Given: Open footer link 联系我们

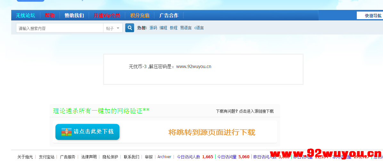Looking at the screenshot, I should point(131,157).
